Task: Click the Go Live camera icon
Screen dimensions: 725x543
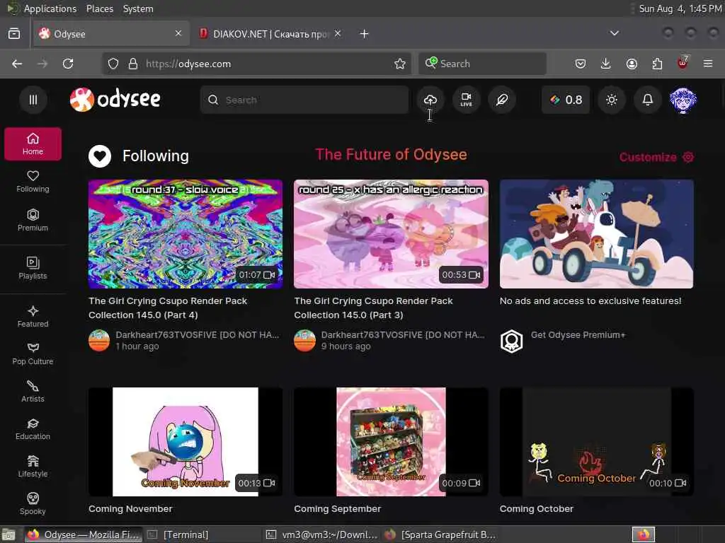Action: click(466, 100)
